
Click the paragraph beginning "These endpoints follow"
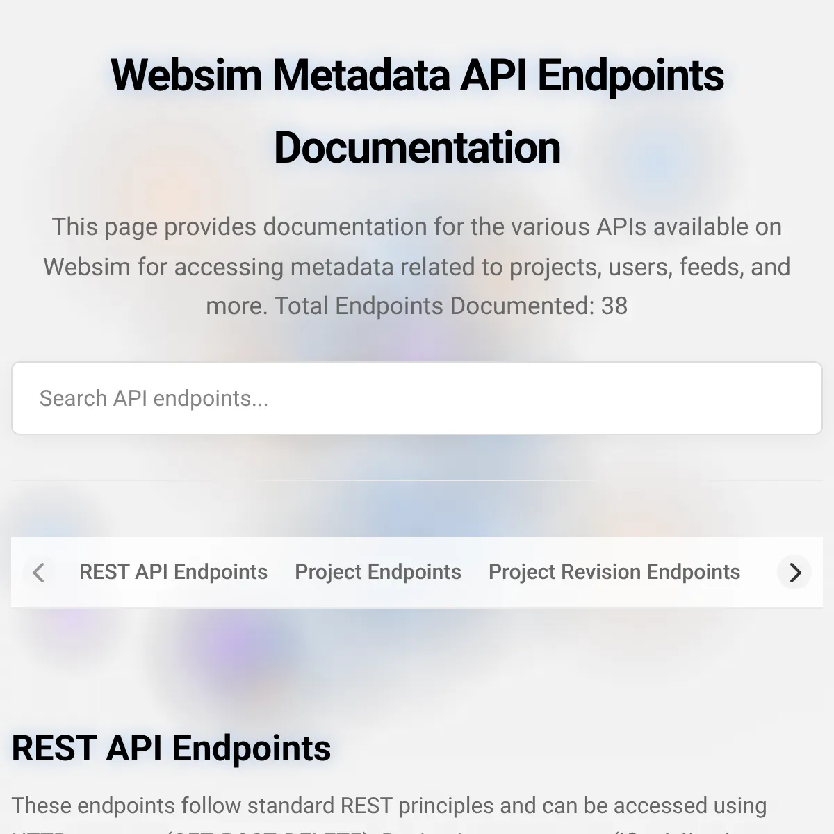pyautogui.click(x=389, y=806)
